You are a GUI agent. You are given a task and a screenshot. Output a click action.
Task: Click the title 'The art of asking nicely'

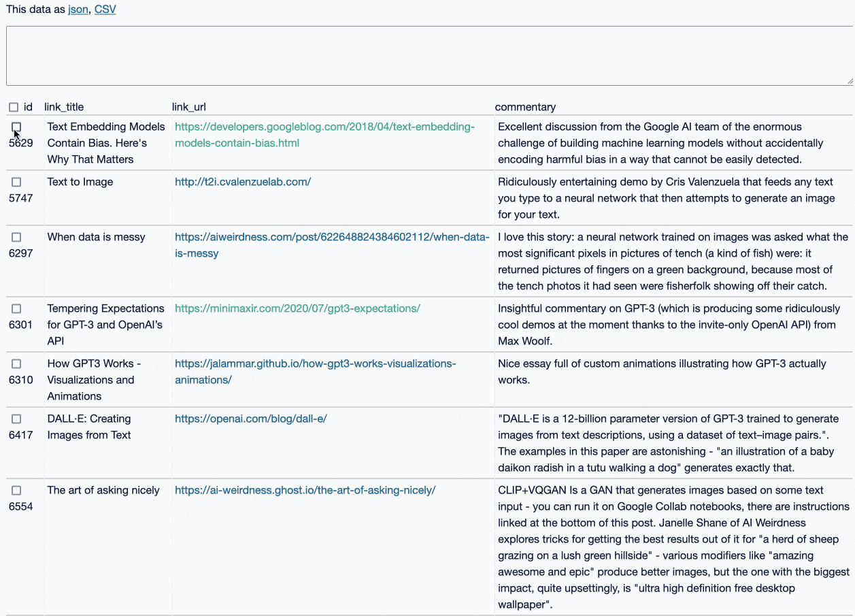(103, 490)
